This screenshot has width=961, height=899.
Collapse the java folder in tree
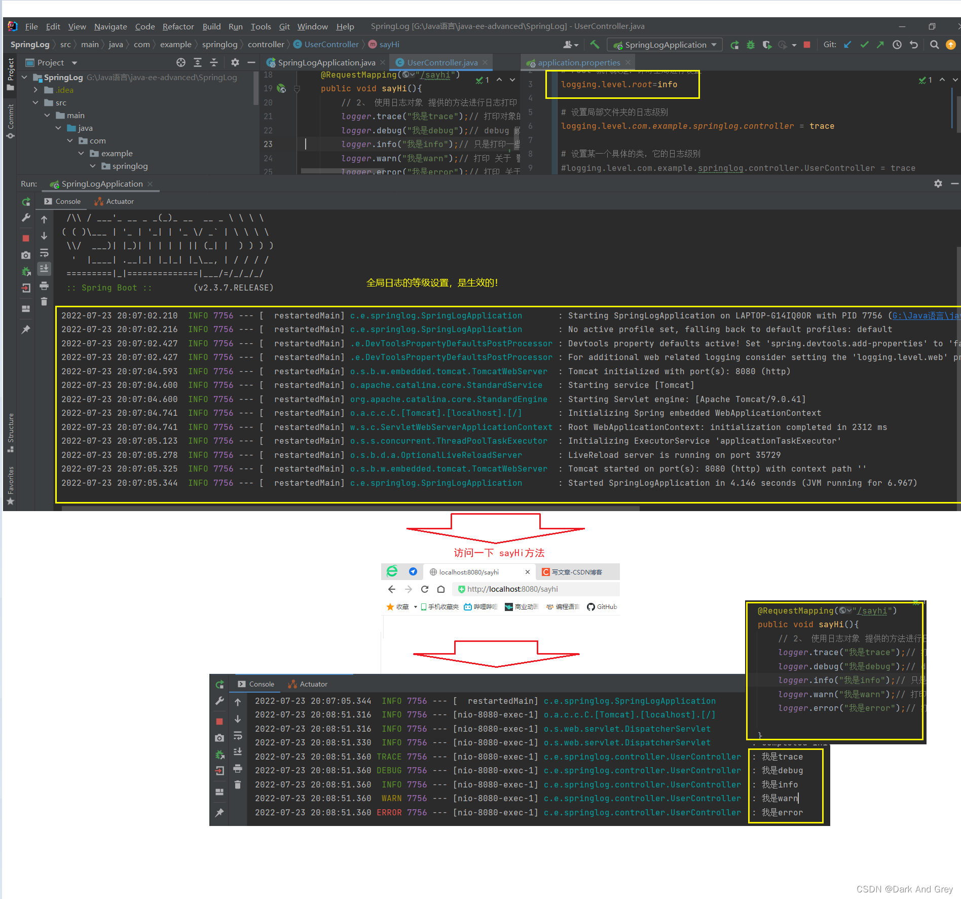point(58,128)
